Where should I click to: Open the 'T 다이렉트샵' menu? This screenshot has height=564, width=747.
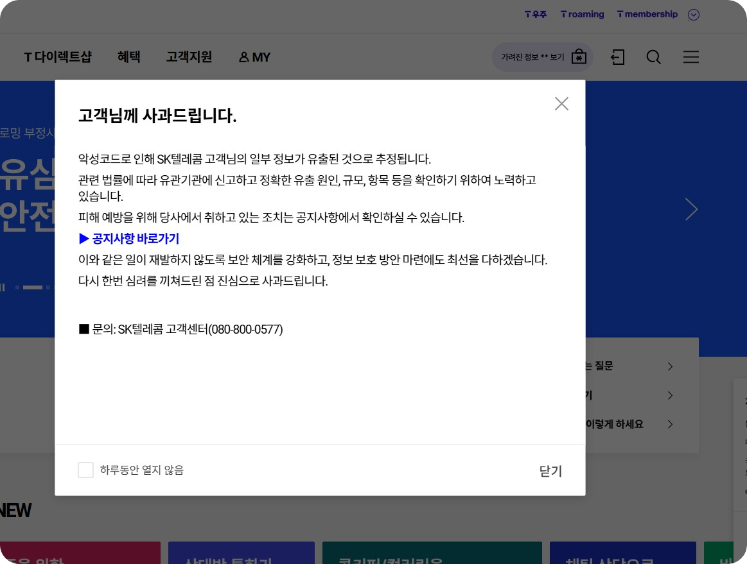click(x=58, y=57)
